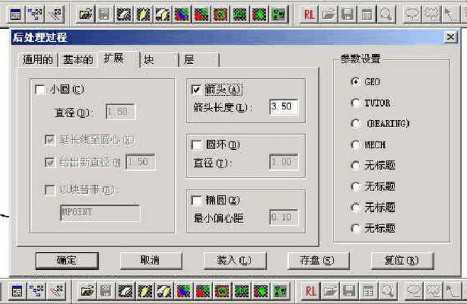Click the green blocks icon in bottom toolbar
This screenshot has height=304, width=467.
click(280, 291)
